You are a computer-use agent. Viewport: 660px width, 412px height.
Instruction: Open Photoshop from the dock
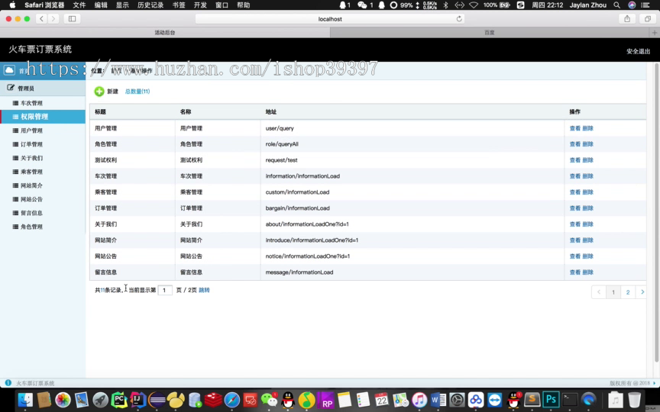click(x=551, y=399)
